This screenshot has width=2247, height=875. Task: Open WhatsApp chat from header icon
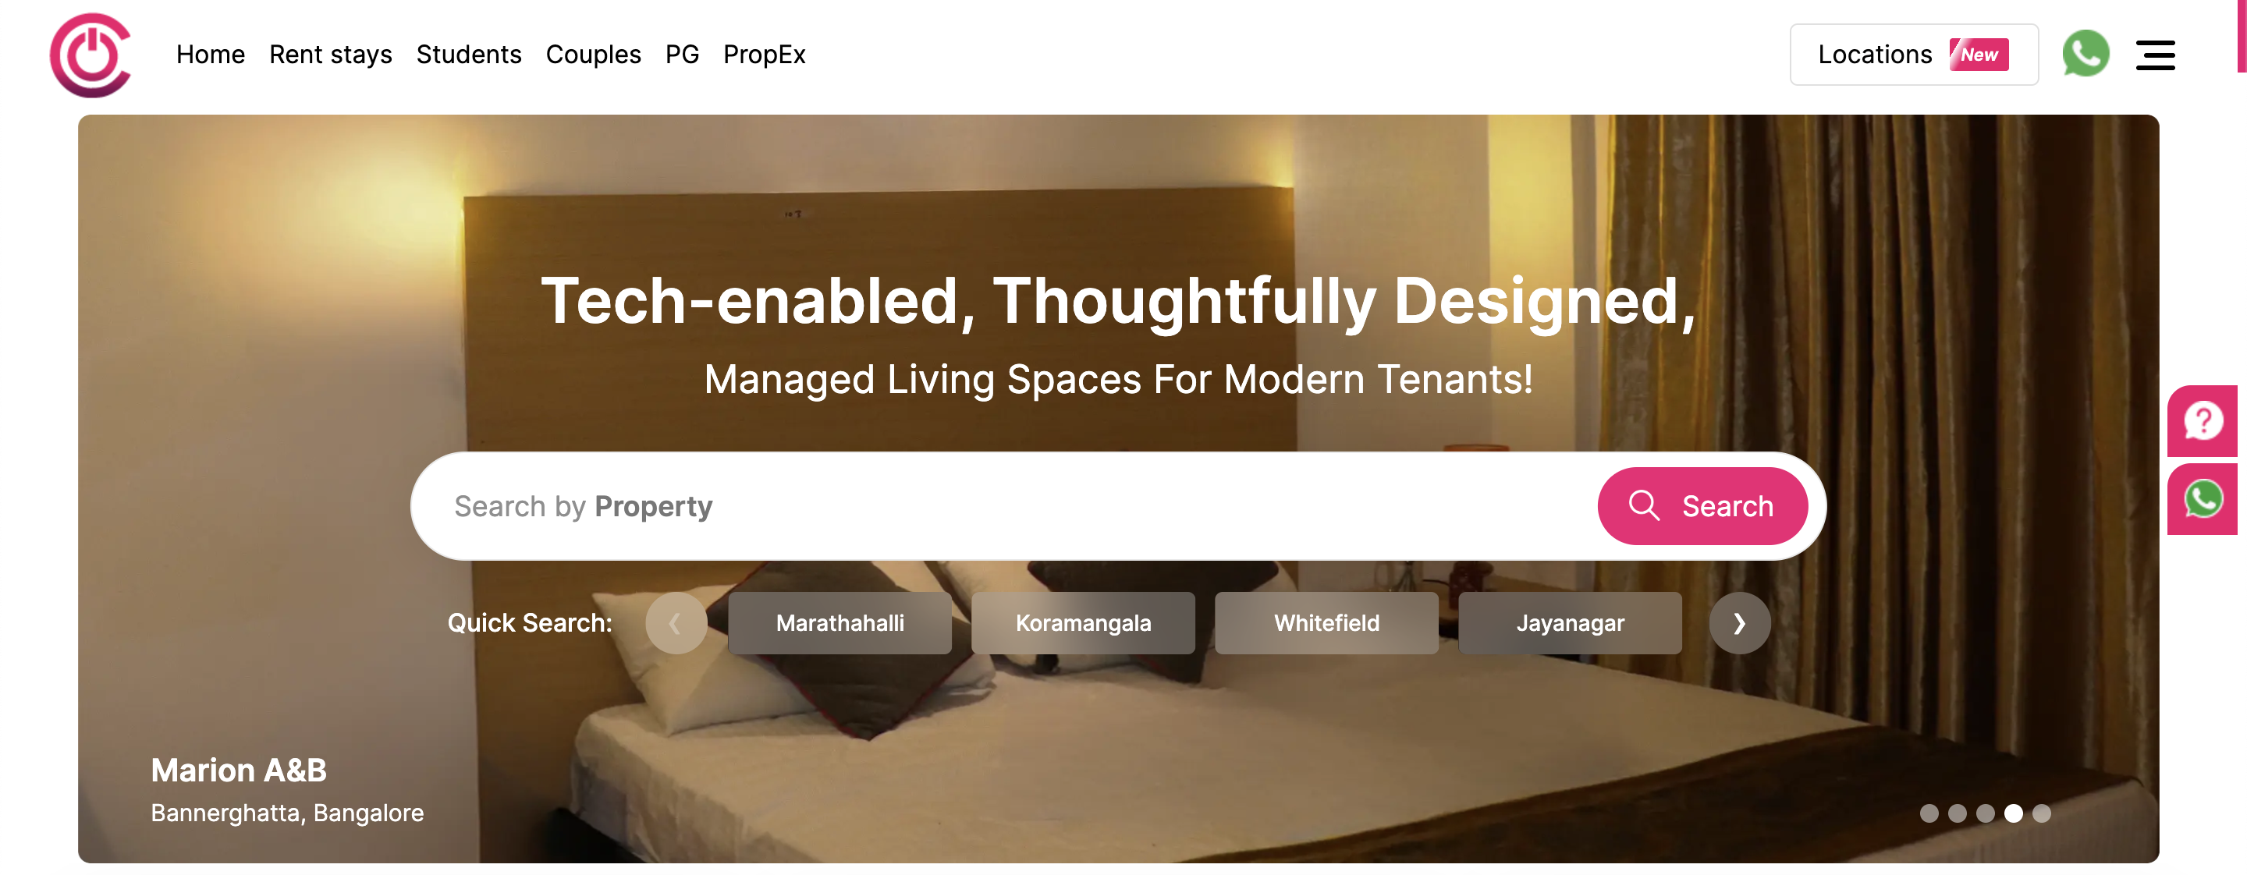[x=2085, y=54]
